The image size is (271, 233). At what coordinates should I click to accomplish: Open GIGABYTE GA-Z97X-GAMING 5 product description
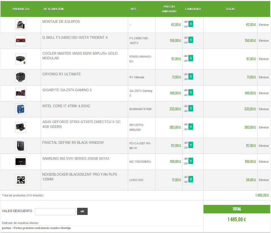[x=67, y=90]
